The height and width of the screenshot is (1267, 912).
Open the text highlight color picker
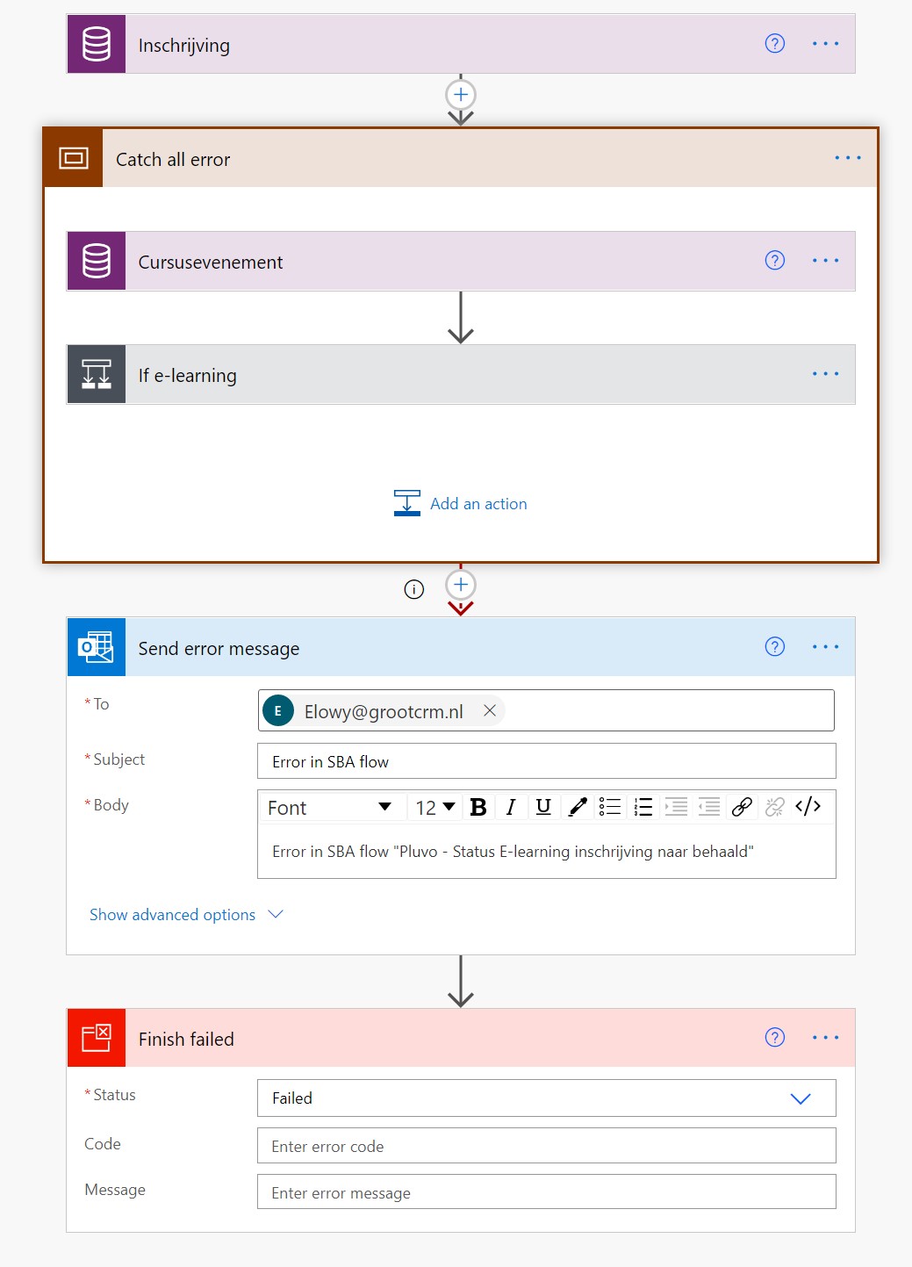pyautogui.click(x=577, y=807)
